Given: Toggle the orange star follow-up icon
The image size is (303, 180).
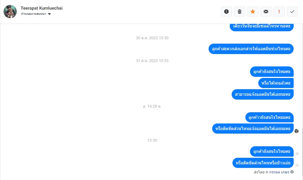Looking at the screenshot, I should (x=252, y=12).
